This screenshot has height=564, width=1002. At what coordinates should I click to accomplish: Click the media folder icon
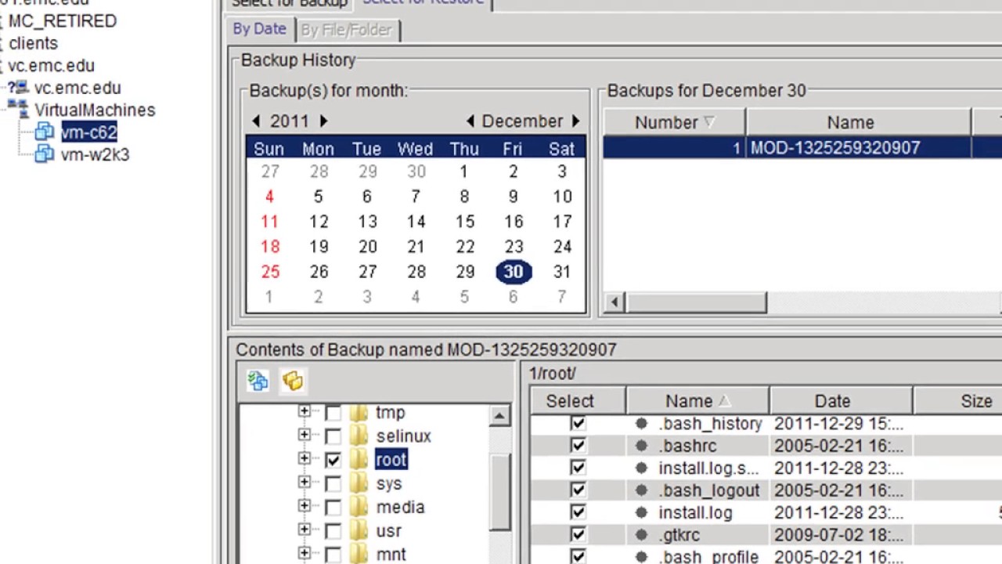coord(359,507)
